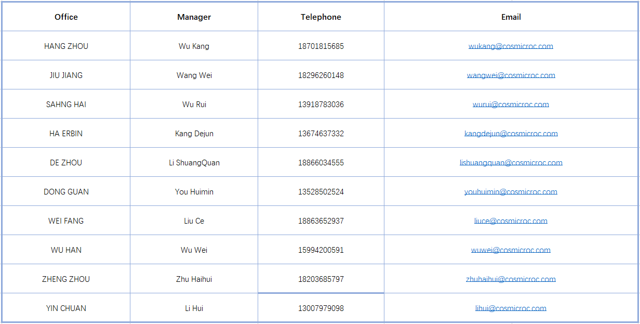Click wuwei@cosmicroc.com email link

511,250
